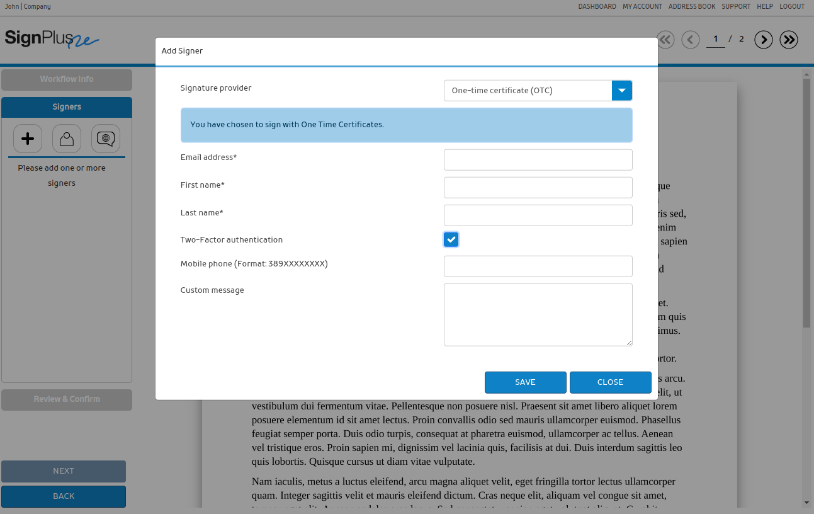This screenshot has height=514, width=814.
Task: Click the Email address input field
Action: 538,160
